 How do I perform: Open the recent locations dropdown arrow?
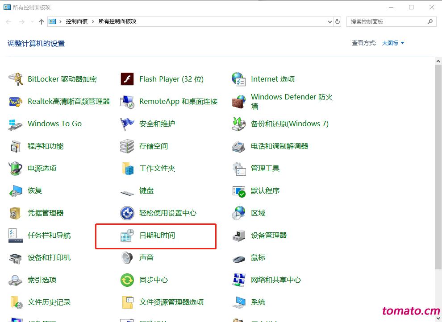(33, 22)
